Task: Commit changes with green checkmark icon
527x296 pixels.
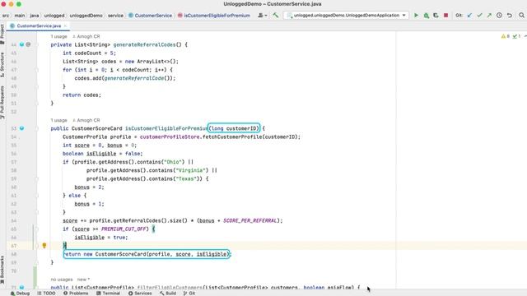Action: 479,16
